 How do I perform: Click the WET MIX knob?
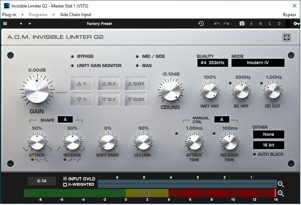[210, 91]
